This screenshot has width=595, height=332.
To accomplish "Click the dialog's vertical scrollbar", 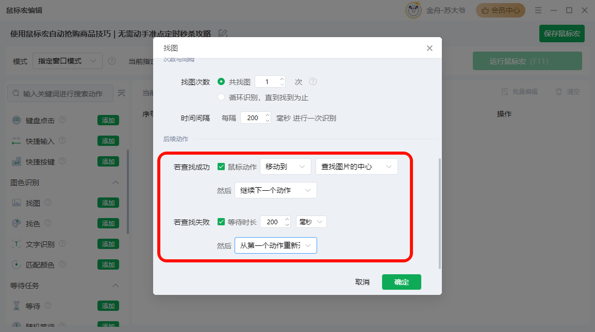I will point(440,213).
